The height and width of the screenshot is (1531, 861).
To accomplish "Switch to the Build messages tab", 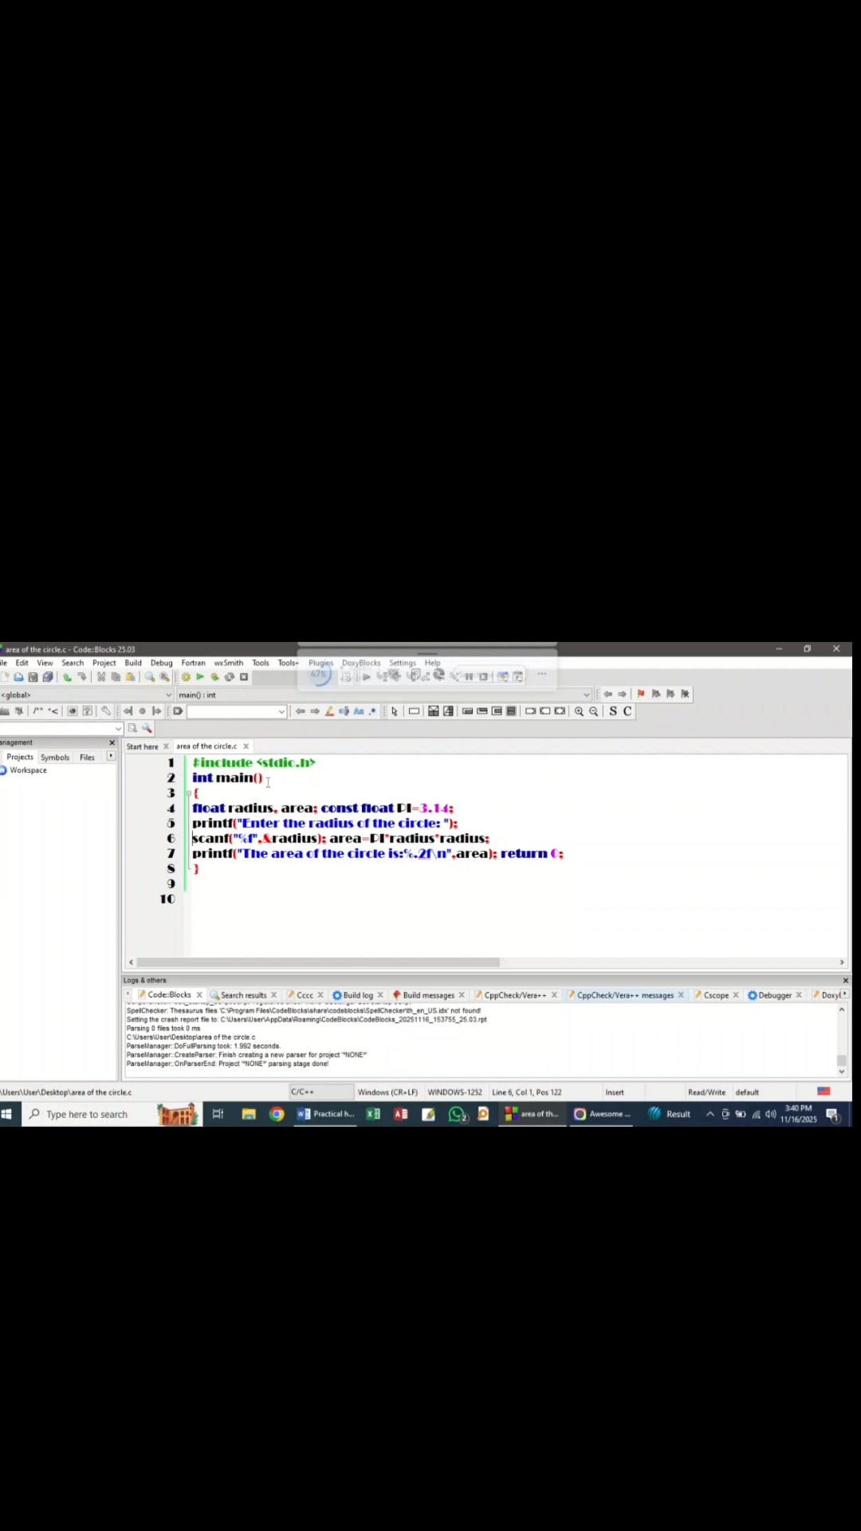I will click(428, 995).
